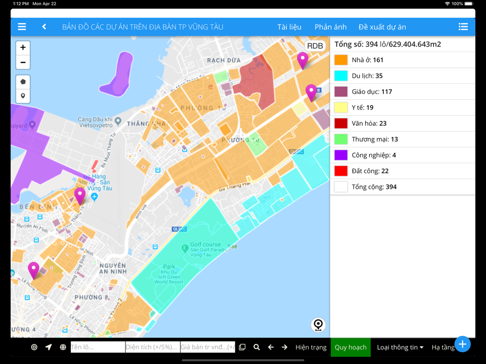Click the battery icon in the status bar
The image size is (486, 364).
[x=469, y=4]
